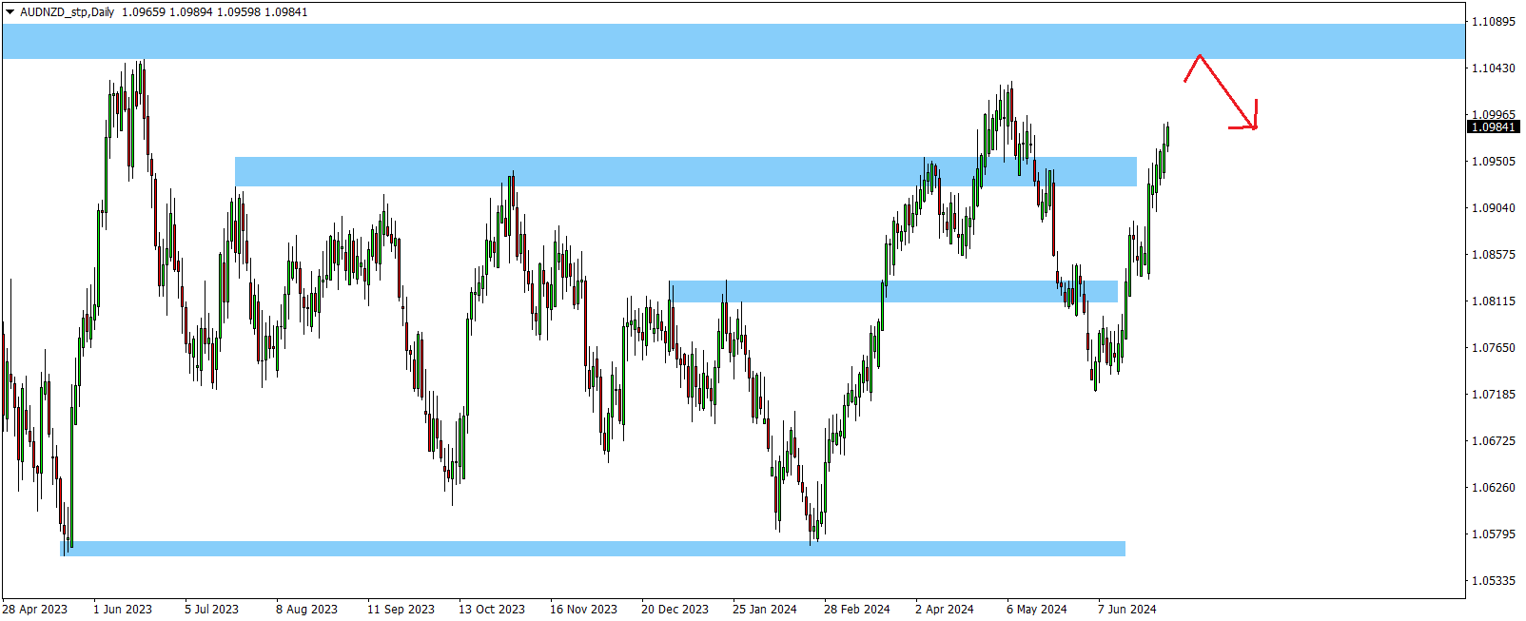Image resolution: width=1526 pixels, height=621 pixels.
Task: Click the low value 1.09598 in header
Action: 239,12
